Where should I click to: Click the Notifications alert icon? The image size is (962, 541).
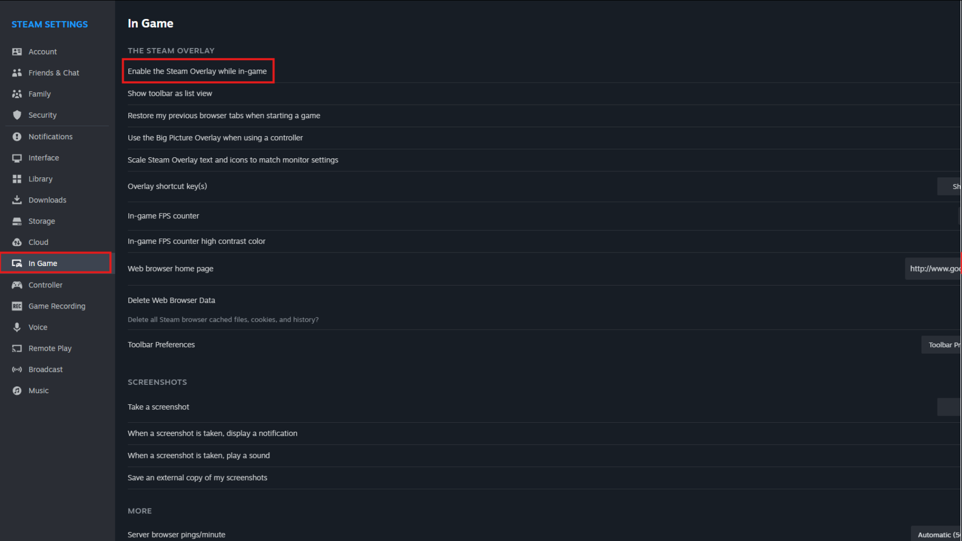point(17,137)
